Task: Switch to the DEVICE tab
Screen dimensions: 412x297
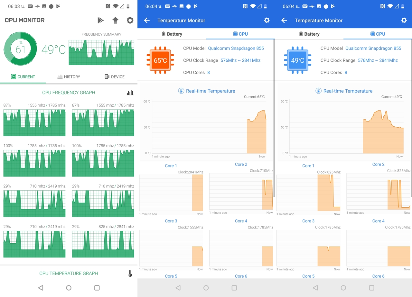Action: 115,77
